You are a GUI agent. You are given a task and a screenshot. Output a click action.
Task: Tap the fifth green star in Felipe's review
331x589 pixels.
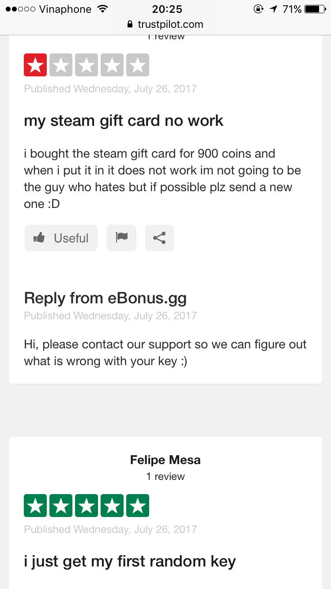pos(138,506)
